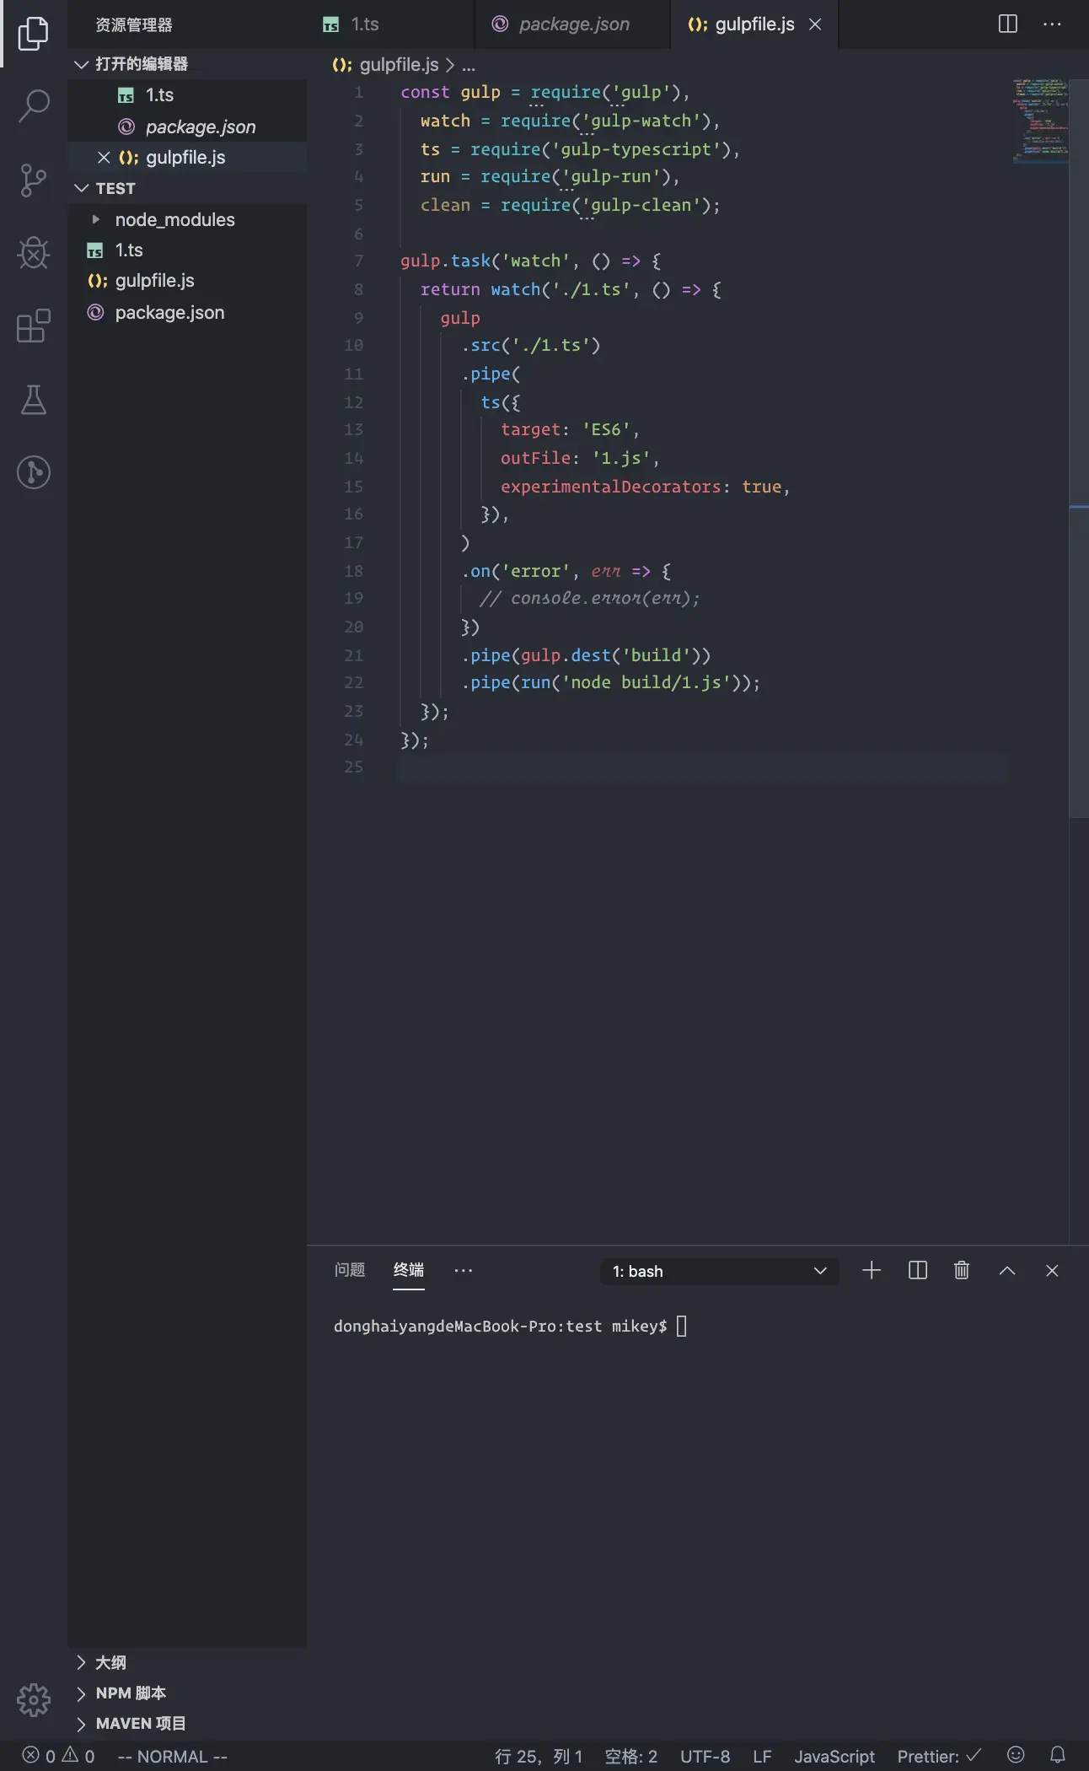Split the terminal panel
1089x1771 pixels.
point(918,1271)
